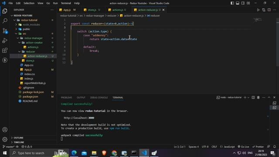Collapse the redux-manager folder
This screenshot has height=157, width=279.
coord(33,38)
